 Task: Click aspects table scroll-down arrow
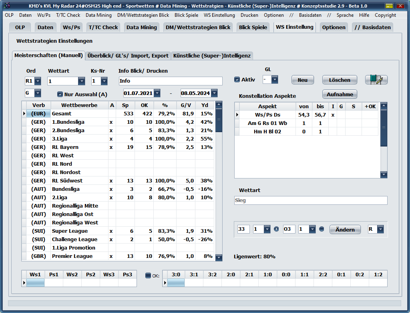pyautogui.click(x=384, y=174)
